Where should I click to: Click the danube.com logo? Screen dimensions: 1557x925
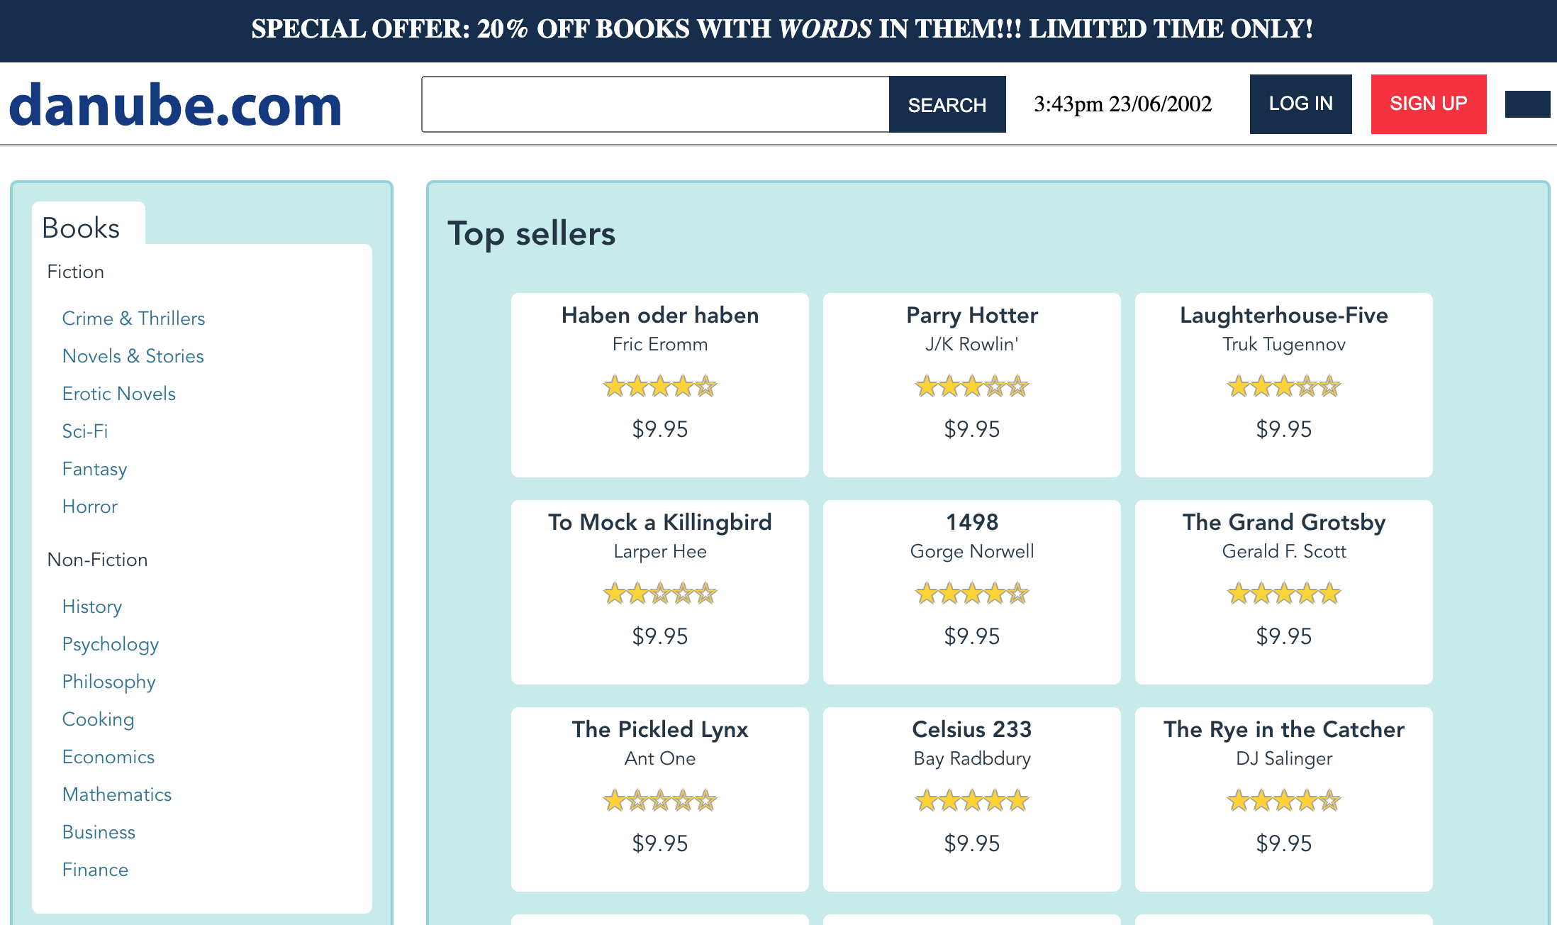coord(174,104)
